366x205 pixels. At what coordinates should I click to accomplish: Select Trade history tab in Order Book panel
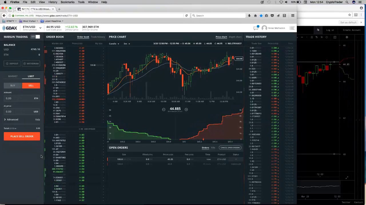click(x=98, y=37)
